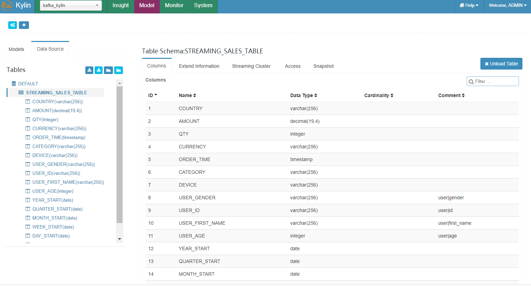Click the dark blue download-arrow table icon
Image resolution: width=531 pixels, height=286 pixels.
pyautogui.click(x=89, y=70)
